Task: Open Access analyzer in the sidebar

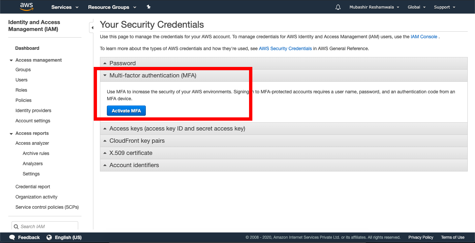Action: point(32,143)
